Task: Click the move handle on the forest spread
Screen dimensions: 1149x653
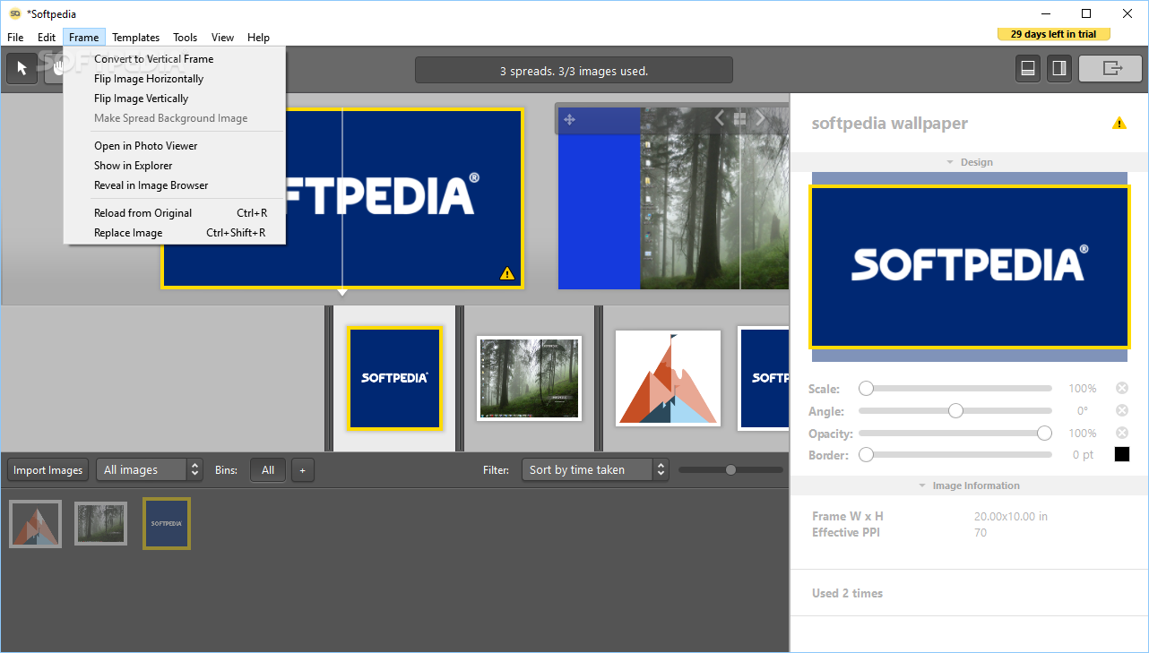Action: [x=569, y=119]
